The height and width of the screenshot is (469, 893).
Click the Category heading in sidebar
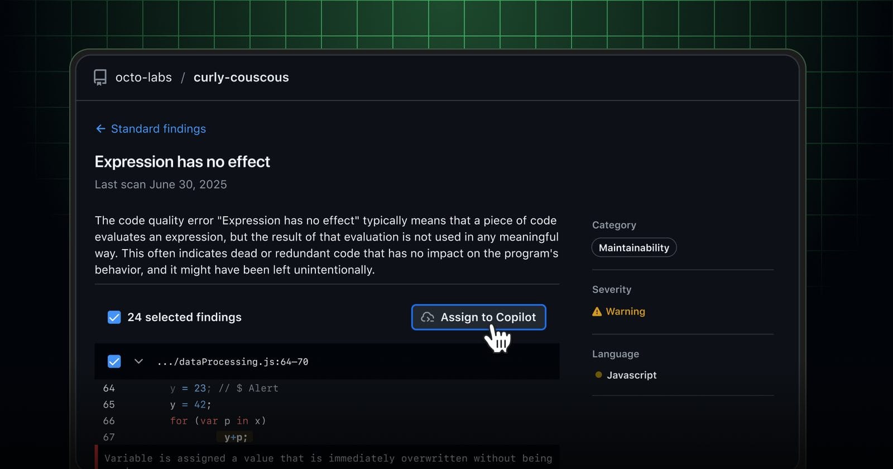[614, 225]
